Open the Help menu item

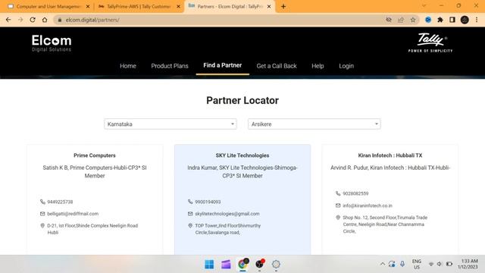coord(318,66)
